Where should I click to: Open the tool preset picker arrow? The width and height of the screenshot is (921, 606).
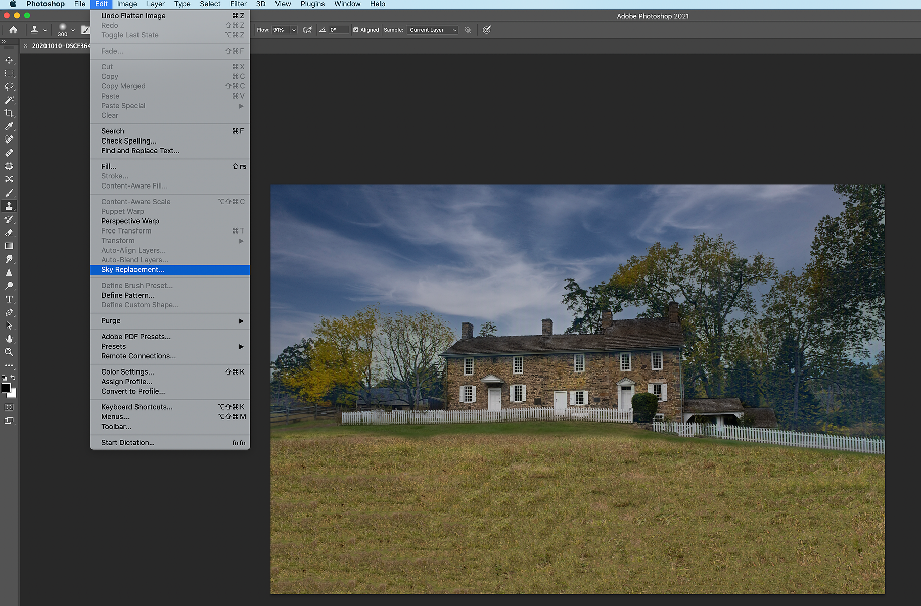tap(45, 30)
